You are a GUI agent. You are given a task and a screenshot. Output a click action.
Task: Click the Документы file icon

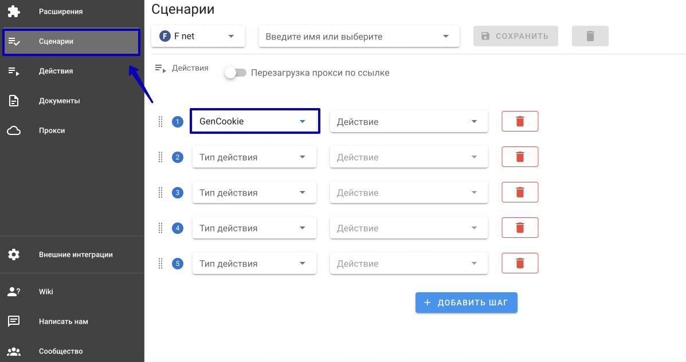pos(14,101)
